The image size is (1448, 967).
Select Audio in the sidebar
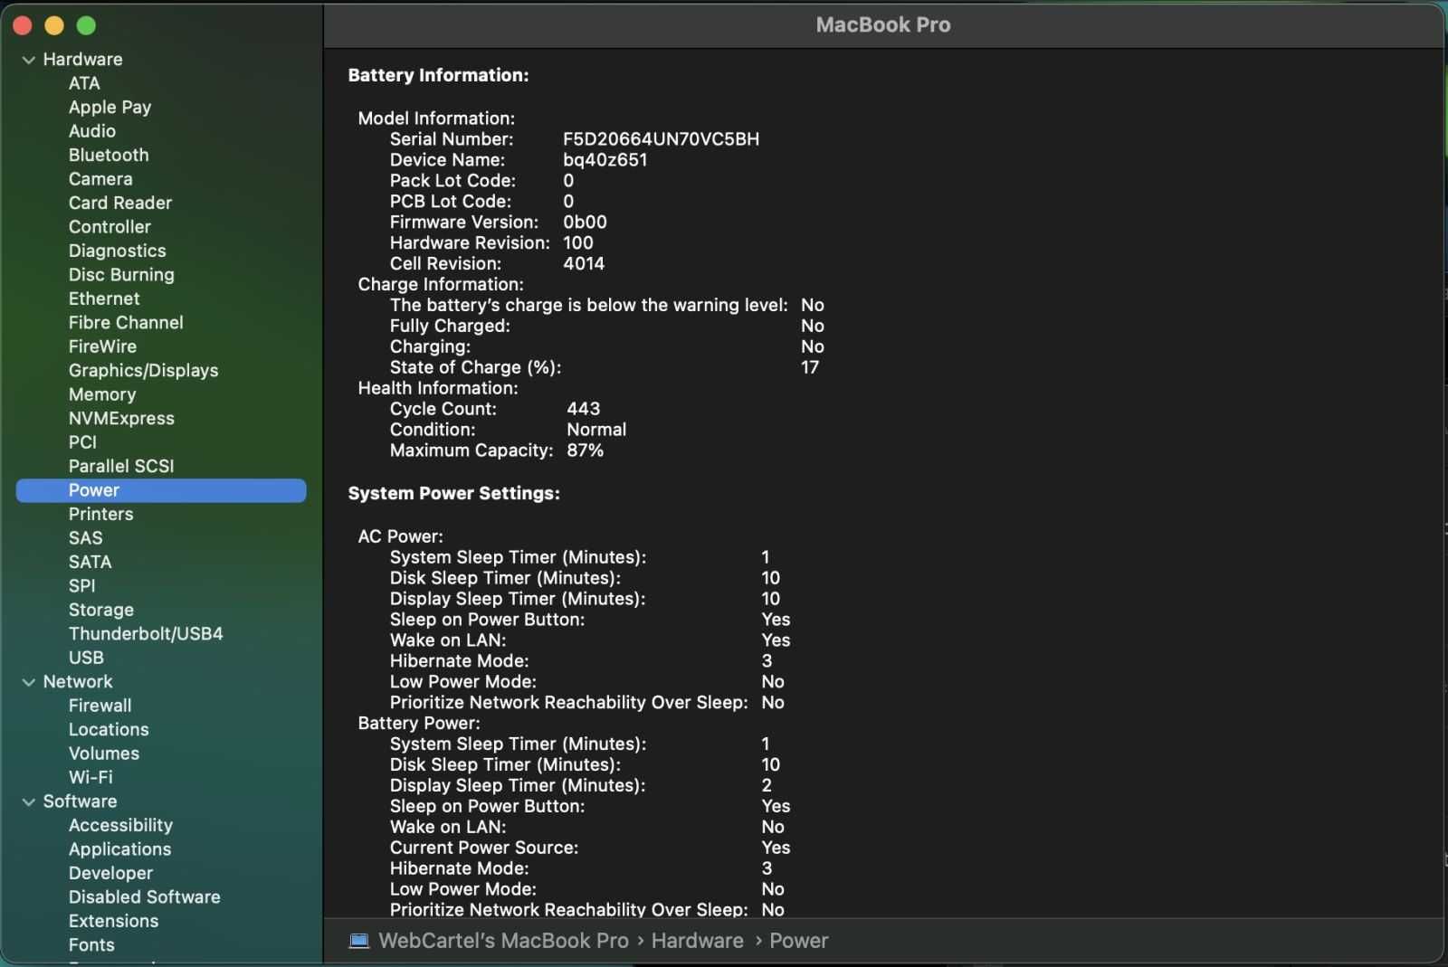[92, 131]
